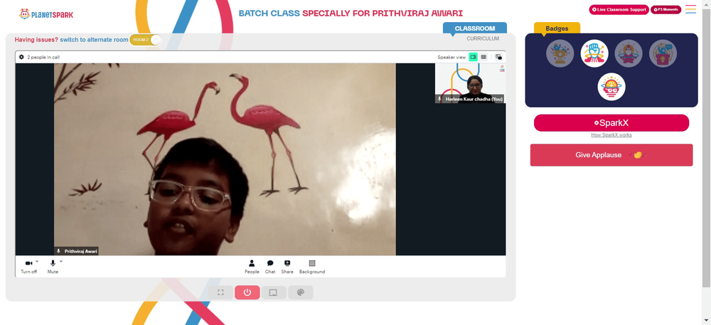
Task: Click 'Having issues?' text
Action: tap(36, 40)
